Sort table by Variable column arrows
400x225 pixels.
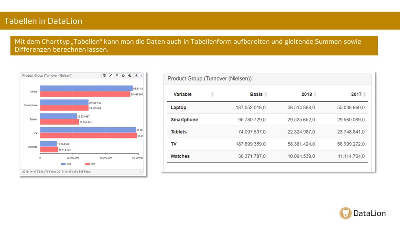click(212, 95)
